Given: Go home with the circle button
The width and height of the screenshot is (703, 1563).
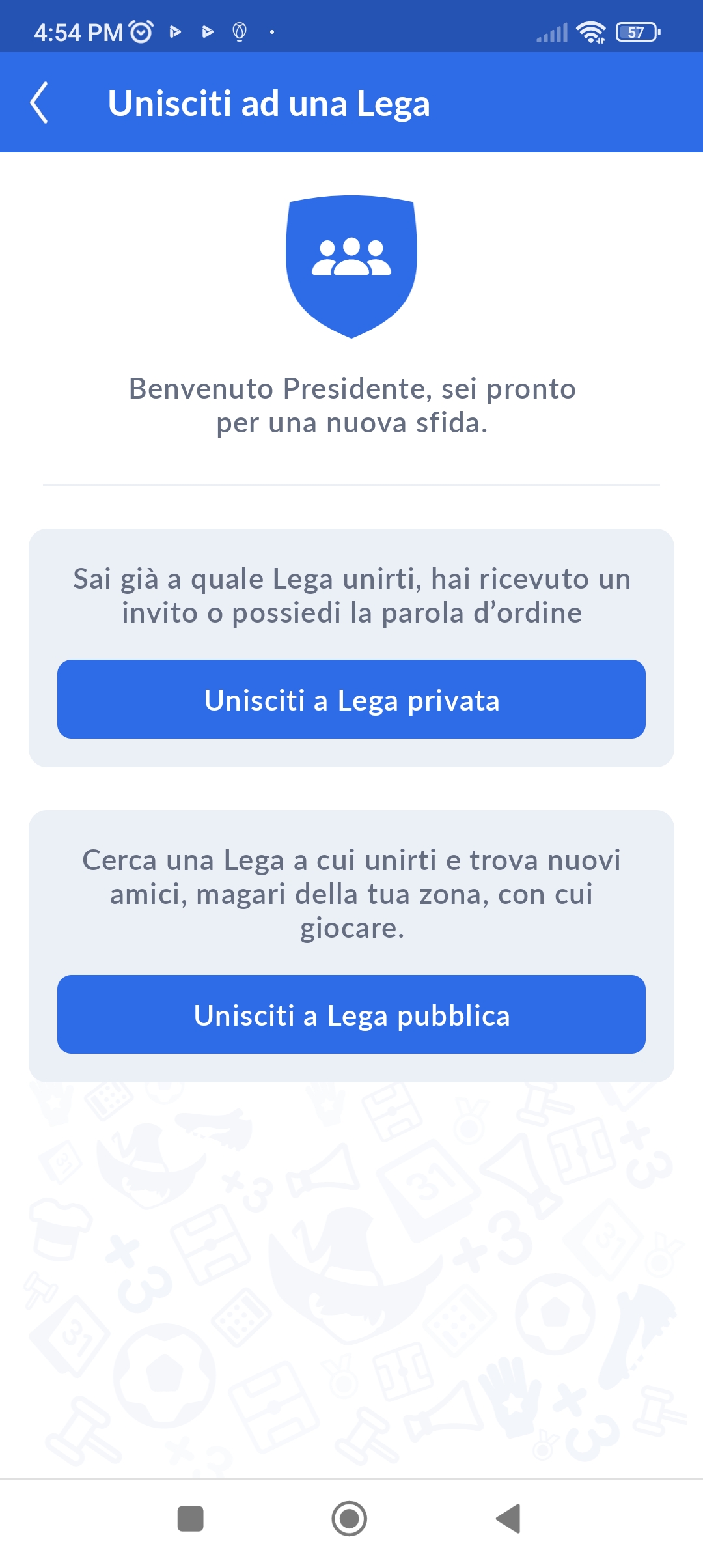Looking at the screenshot, I should [350, 1519].
